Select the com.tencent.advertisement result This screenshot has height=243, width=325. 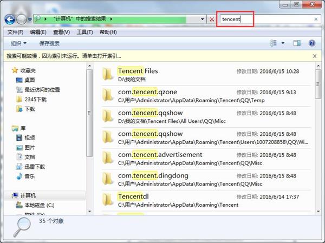tap(206, 159)
